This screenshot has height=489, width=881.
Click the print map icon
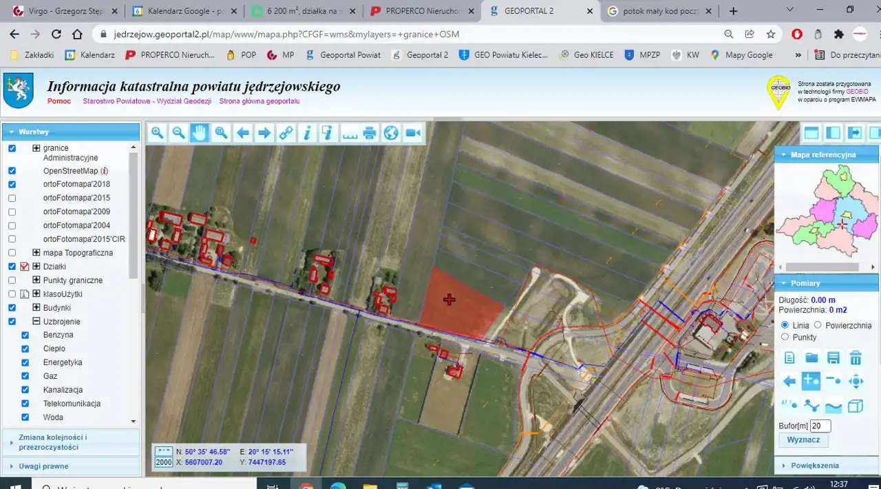click(x=370, y=133)
